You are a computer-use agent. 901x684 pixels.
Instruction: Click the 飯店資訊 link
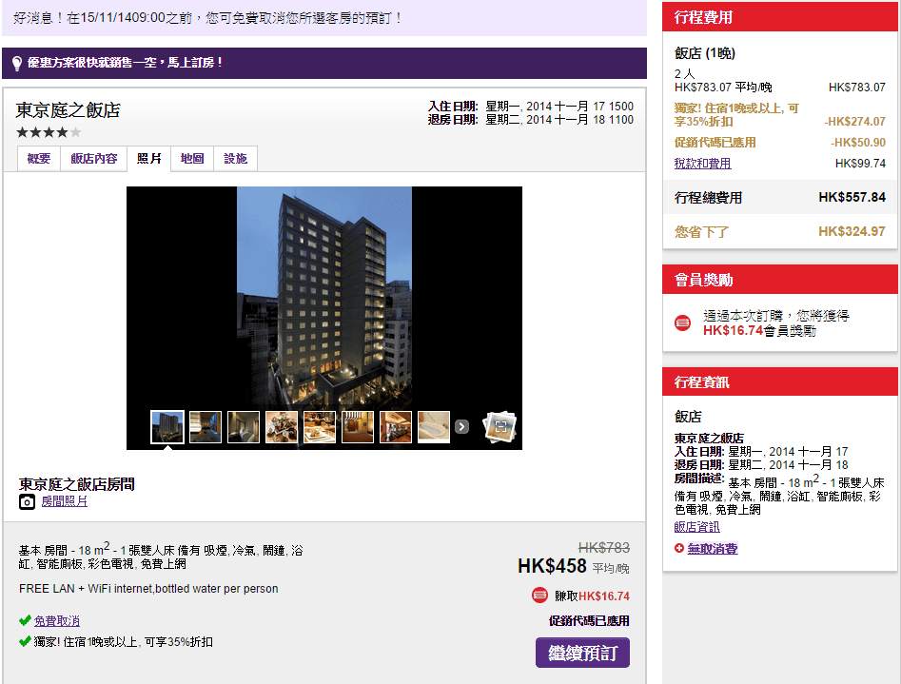[696, 527]
